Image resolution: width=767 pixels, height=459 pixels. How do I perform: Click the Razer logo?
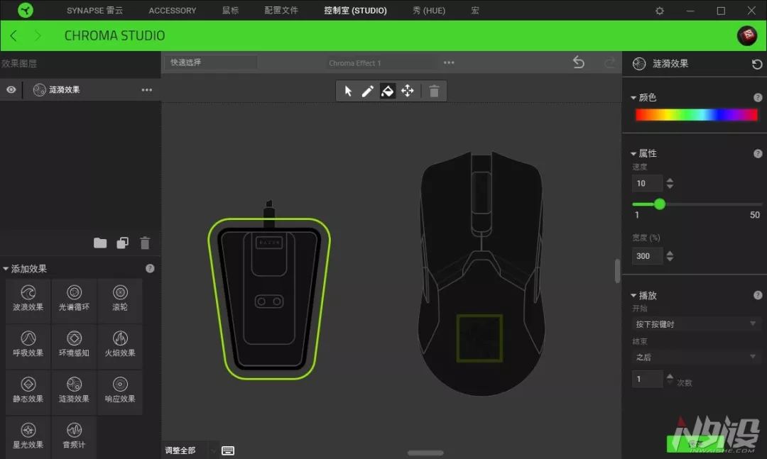coord(26,10)
